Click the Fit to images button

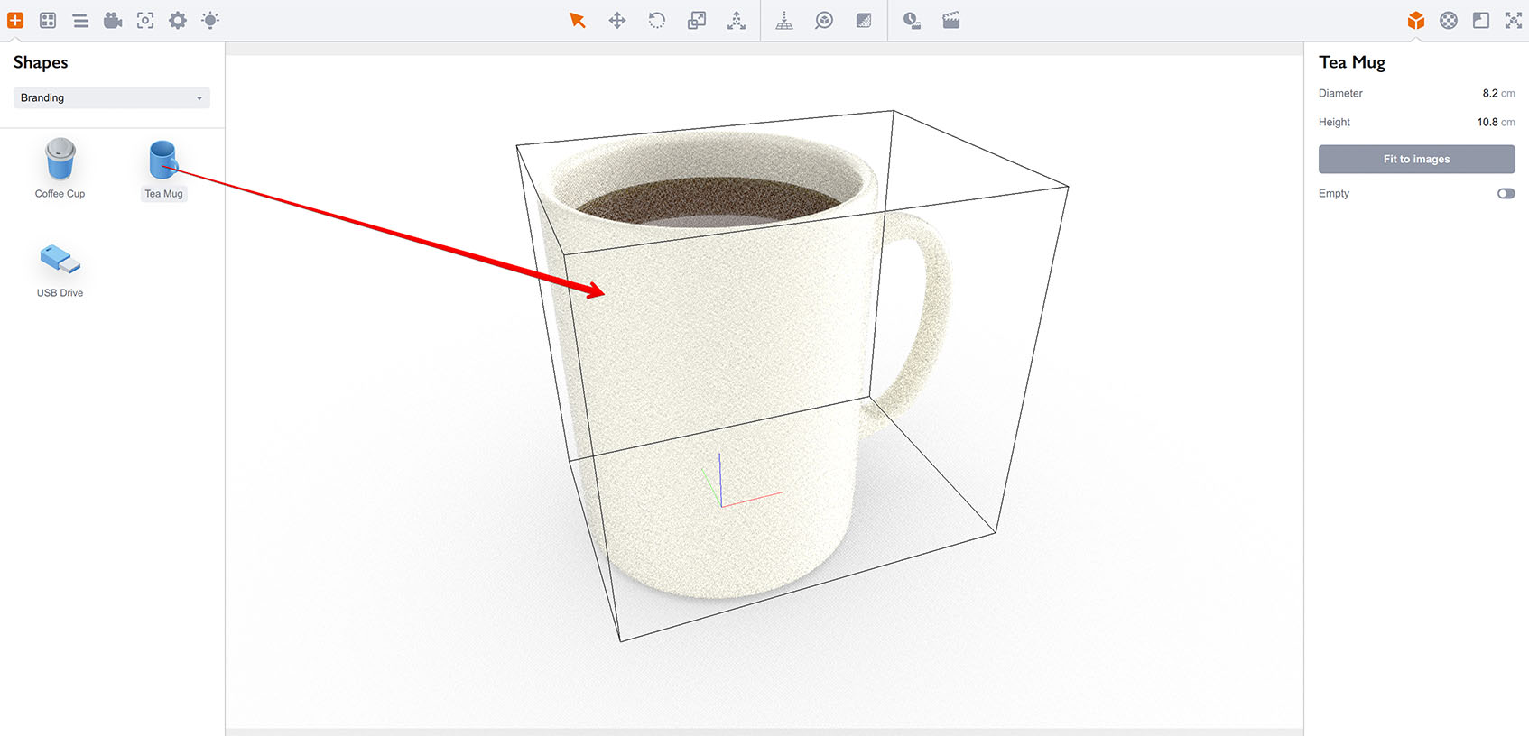coord(1416,159)
